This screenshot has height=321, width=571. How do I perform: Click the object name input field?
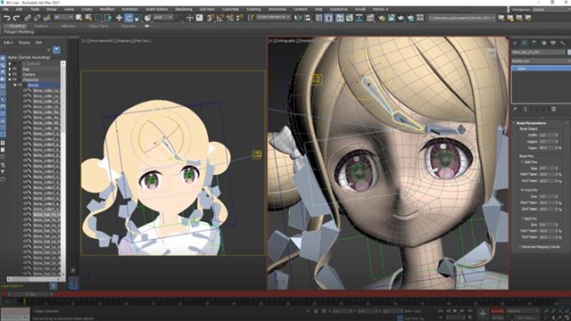tap(538, 53)
